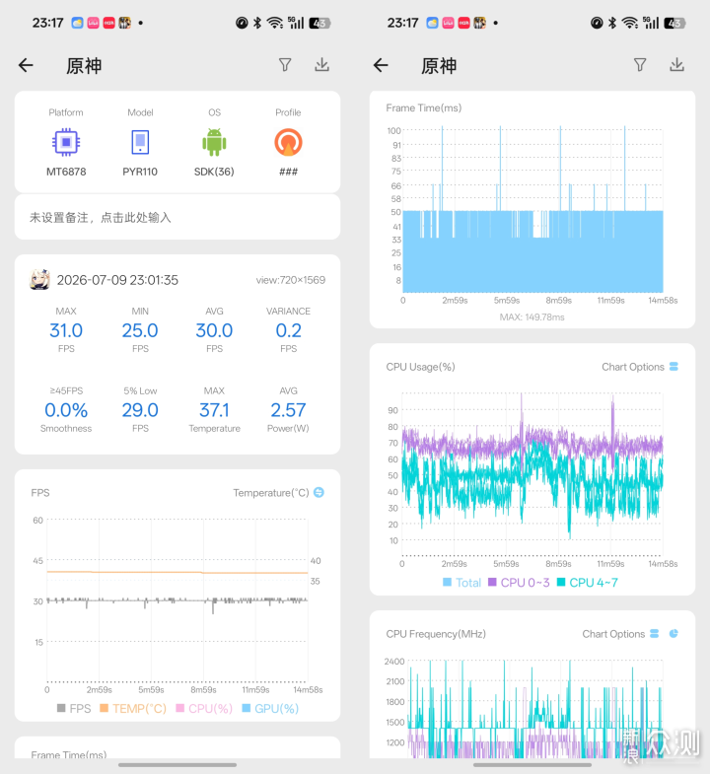Tap 5% Low 29.0 FPS value
The height and width of the screenshot is (774, 710).
pos(140,410)
